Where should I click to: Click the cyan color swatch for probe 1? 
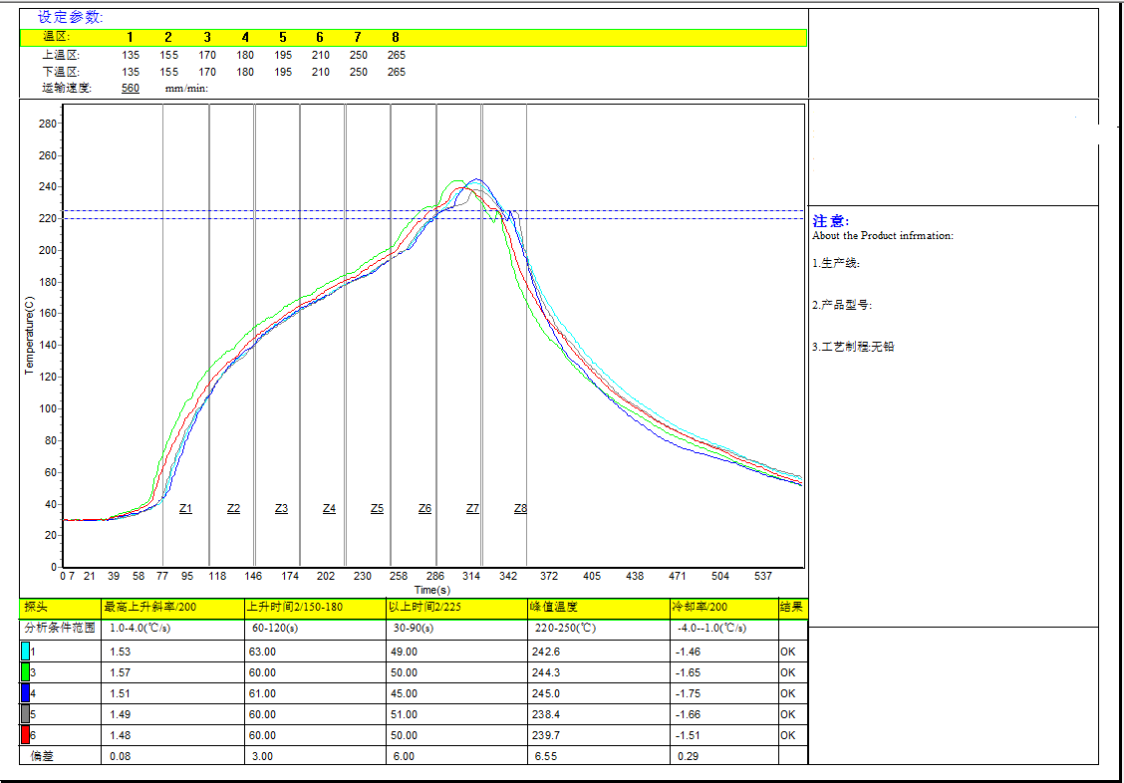coord(26,652)
